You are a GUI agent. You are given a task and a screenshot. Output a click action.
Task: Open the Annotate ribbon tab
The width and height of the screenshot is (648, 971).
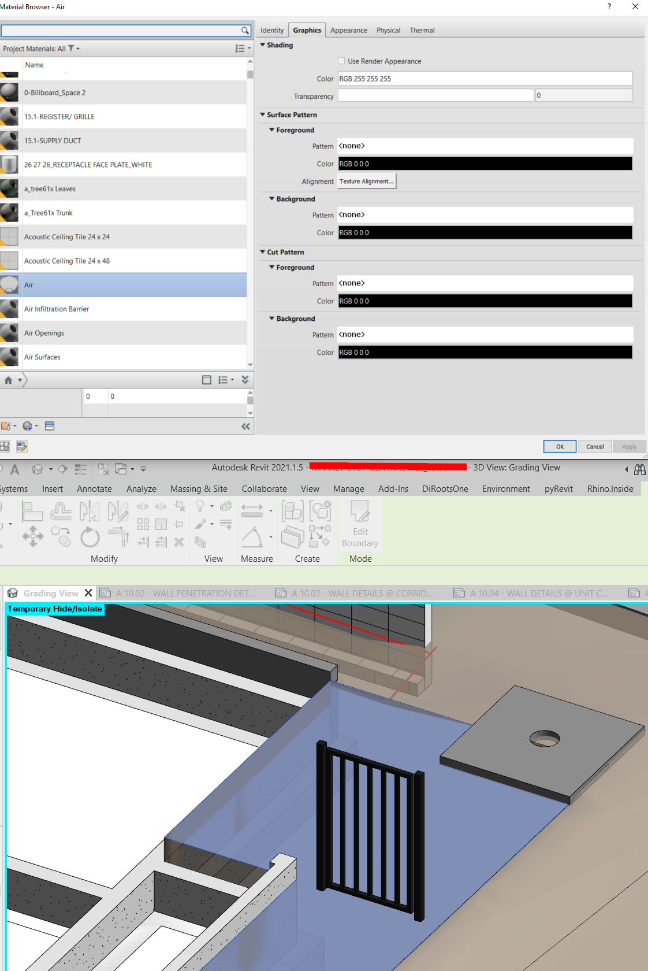[94, 489]
